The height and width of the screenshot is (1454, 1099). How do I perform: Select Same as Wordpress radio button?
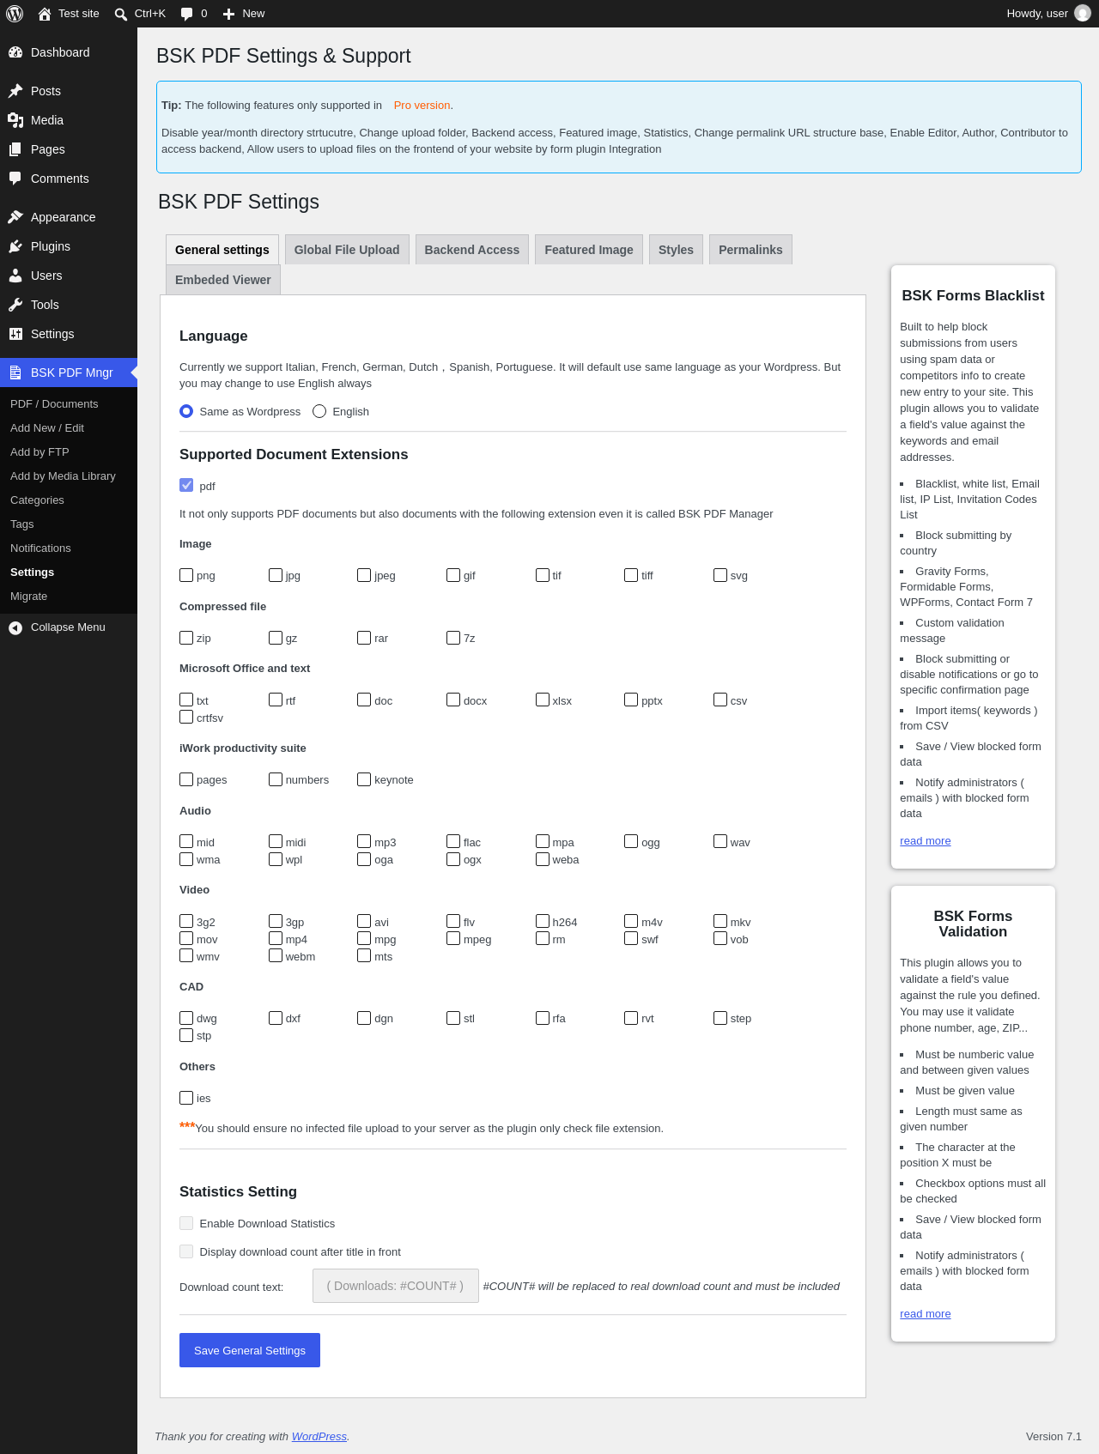click(186, 411)
